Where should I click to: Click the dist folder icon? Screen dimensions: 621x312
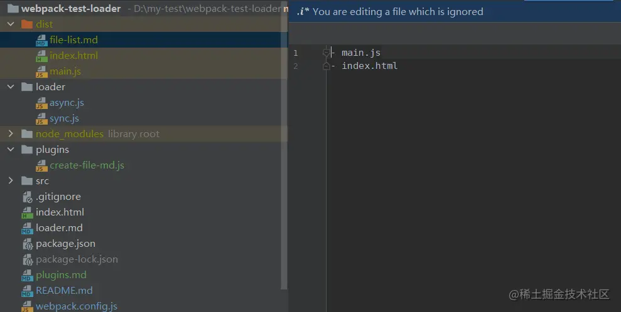[27, 24]
